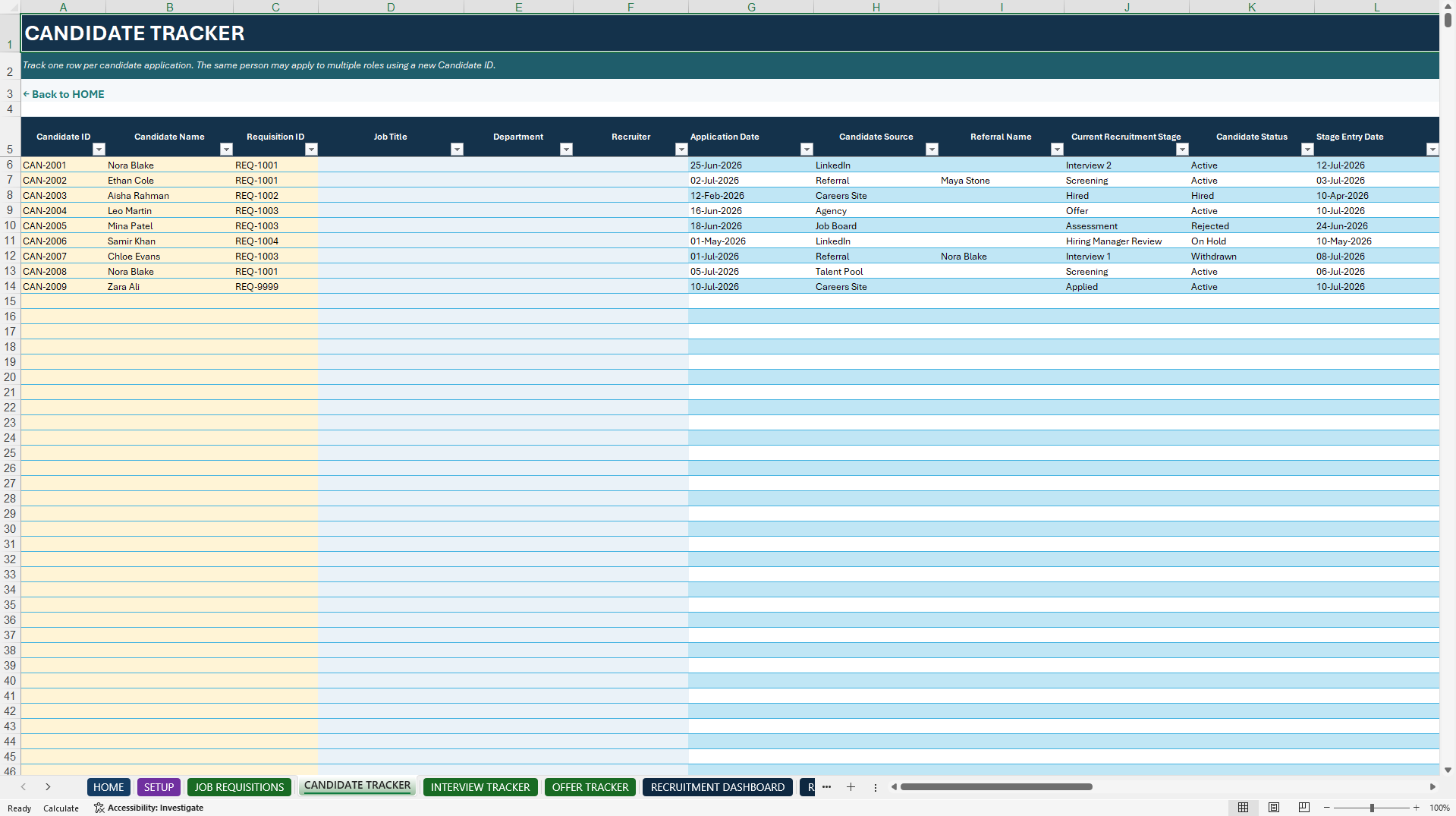Screen dimensions: 1456x816
Task: Click the zoom in plus button
Action: [x=1416, y=808]
